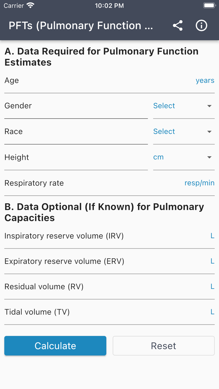Viewport: 219px width, 389px height.
Task: Select the Expiratory reserve volume (ERV) field
Action: pos(109,261)
